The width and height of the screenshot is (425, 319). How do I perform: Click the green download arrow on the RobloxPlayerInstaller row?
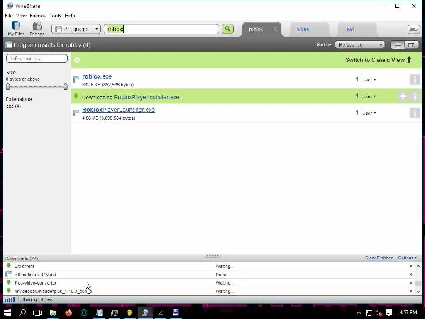coord(76,96)
